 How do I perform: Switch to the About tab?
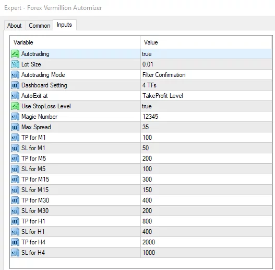coord(15,26)
